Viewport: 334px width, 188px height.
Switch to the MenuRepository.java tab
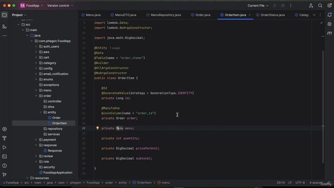click(x=163, y=15)
